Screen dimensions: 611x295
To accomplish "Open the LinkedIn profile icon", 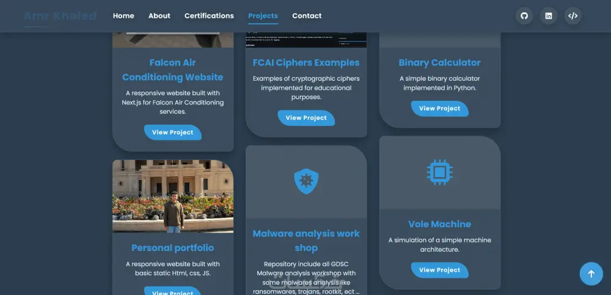I will click(x=548, y=16).
